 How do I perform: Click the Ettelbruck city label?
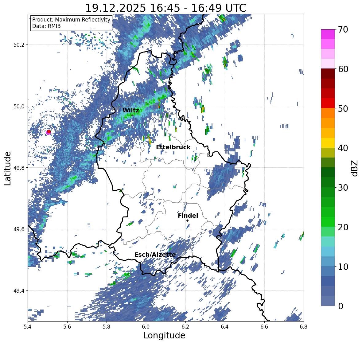[x=173, y=147]
